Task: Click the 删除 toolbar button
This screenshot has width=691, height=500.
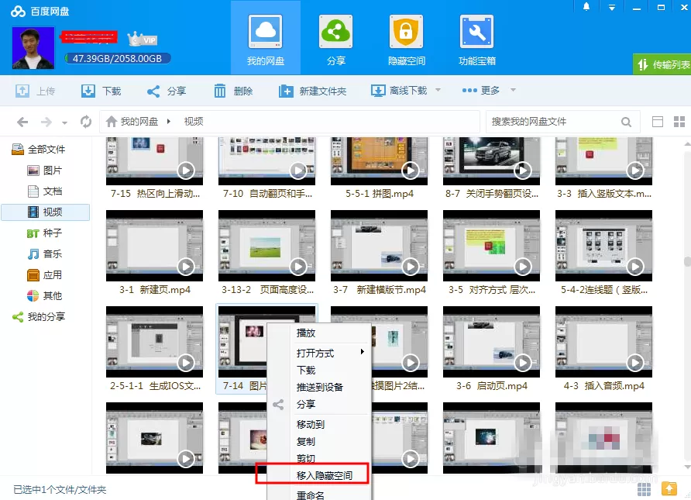Action: click(233, 91)
